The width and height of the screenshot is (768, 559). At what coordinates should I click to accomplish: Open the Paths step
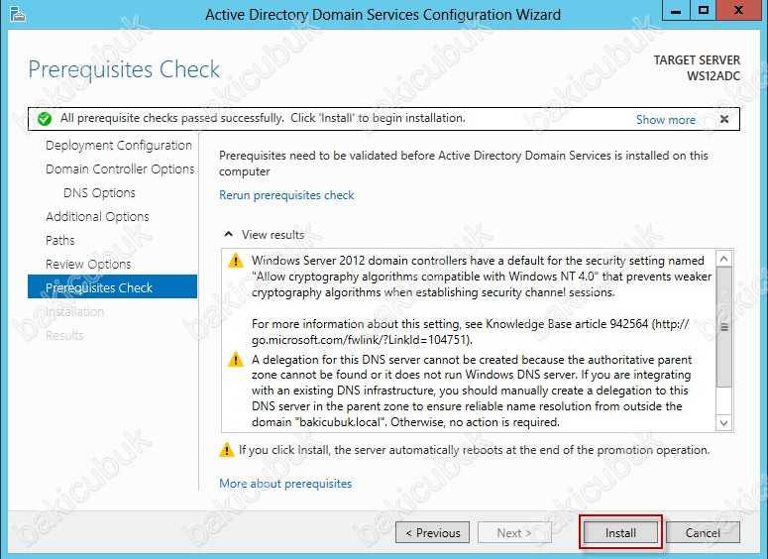pos(60,241)
